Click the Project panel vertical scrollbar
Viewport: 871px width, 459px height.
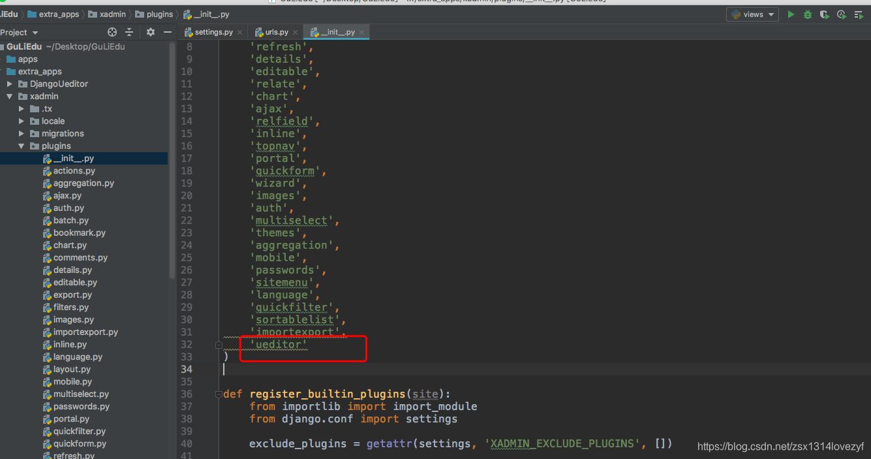tap(173, 160)
